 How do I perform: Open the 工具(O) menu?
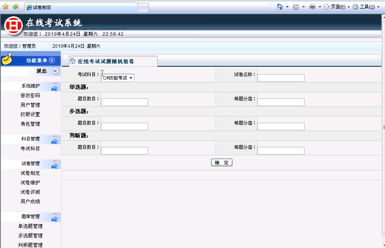(x=366, y=7)
